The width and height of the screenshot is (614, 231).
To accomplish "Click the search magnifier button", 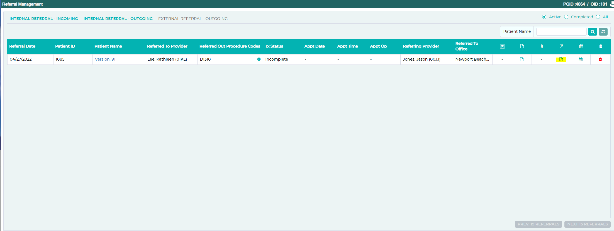I will 593,32.
